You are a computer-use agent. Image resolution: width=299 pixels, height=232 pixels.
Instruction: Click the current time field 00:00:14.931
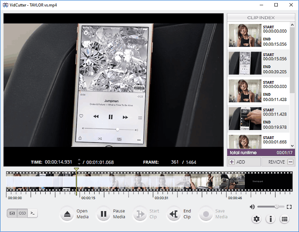tap(58, 162)
